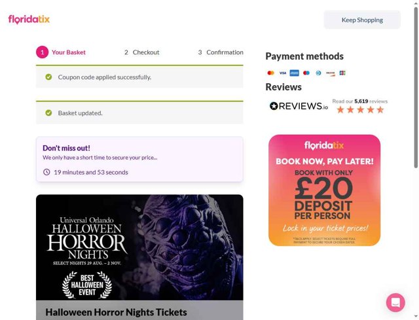The width and height of the screenshot is (419, 320).
Task: Click the green check beside Basket updated
Action: (x=48, y=113)
